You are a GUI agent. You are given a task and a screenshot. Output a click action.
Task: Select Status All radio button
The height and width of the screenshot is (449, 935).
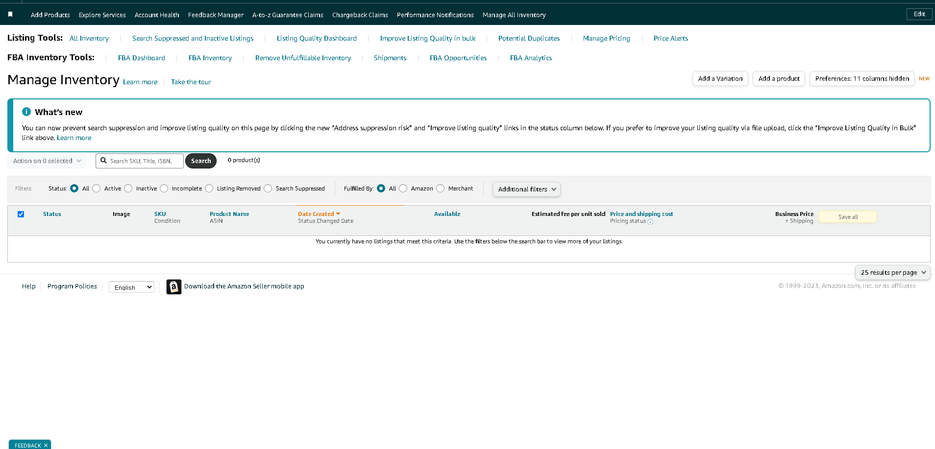tap(74, 189)
